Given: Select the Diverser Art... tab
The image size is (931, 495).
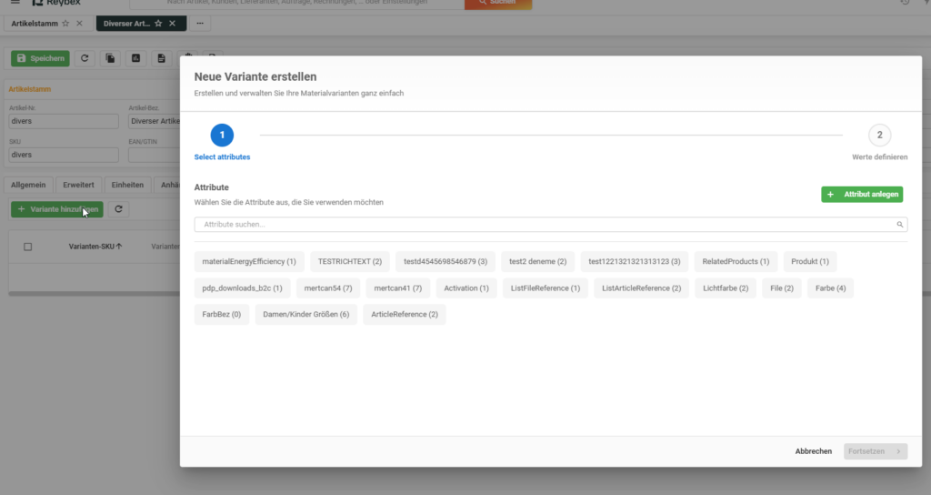Looking at the screenshot, I should pyautogui.click(x=126, y=24).
